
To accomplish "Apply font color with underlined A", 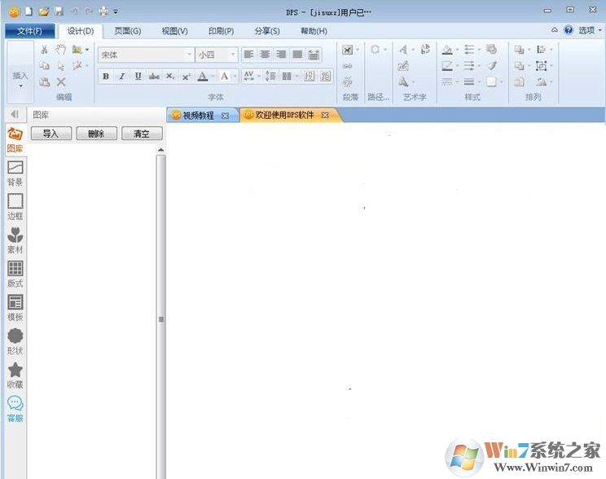I will tap(203, 76).
